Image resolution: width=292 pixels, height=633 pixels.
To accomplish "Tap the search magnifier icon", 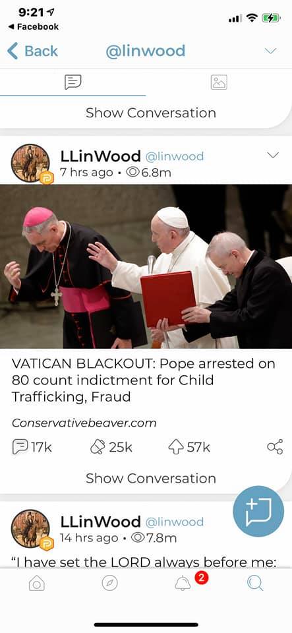I will pos(255,583).
